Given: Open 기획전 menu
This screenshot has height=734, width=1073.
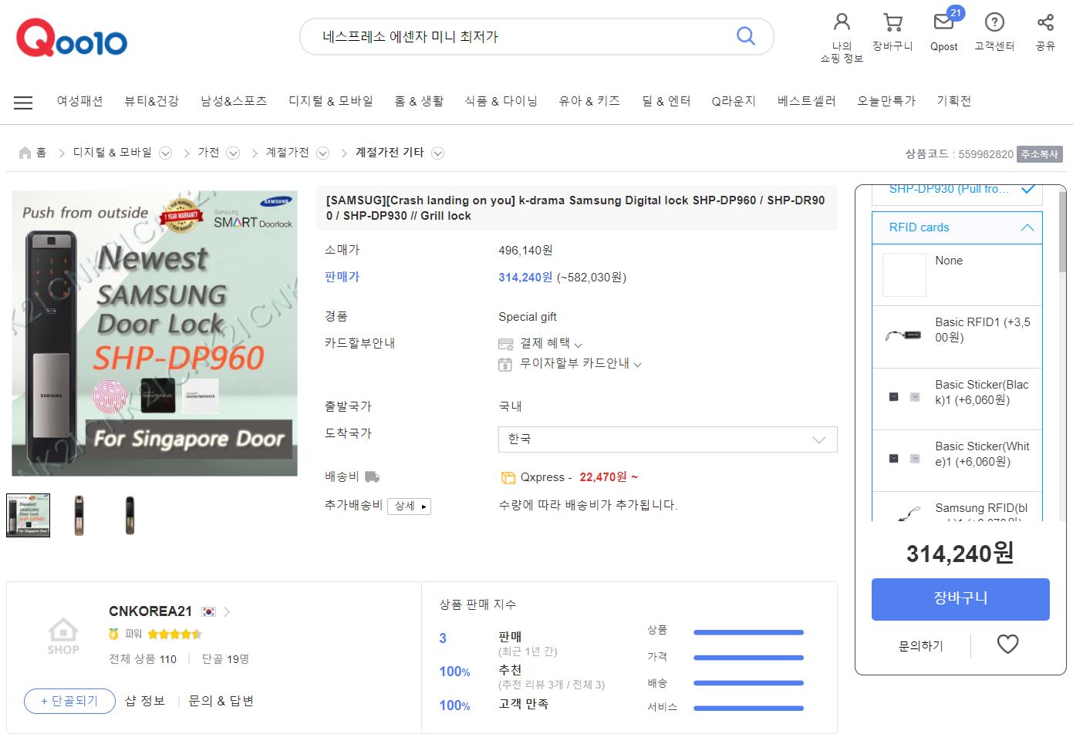Looking at the screenshot, I should click(x=954, y=101).
